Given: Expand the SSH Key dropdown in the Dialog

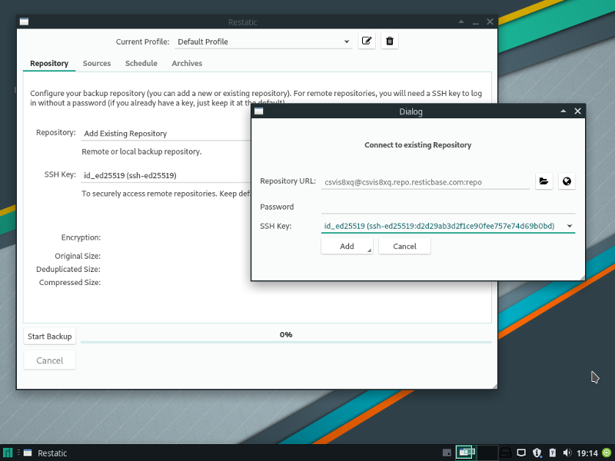Looking at the screenshot, I should click(x=448, y=226).
